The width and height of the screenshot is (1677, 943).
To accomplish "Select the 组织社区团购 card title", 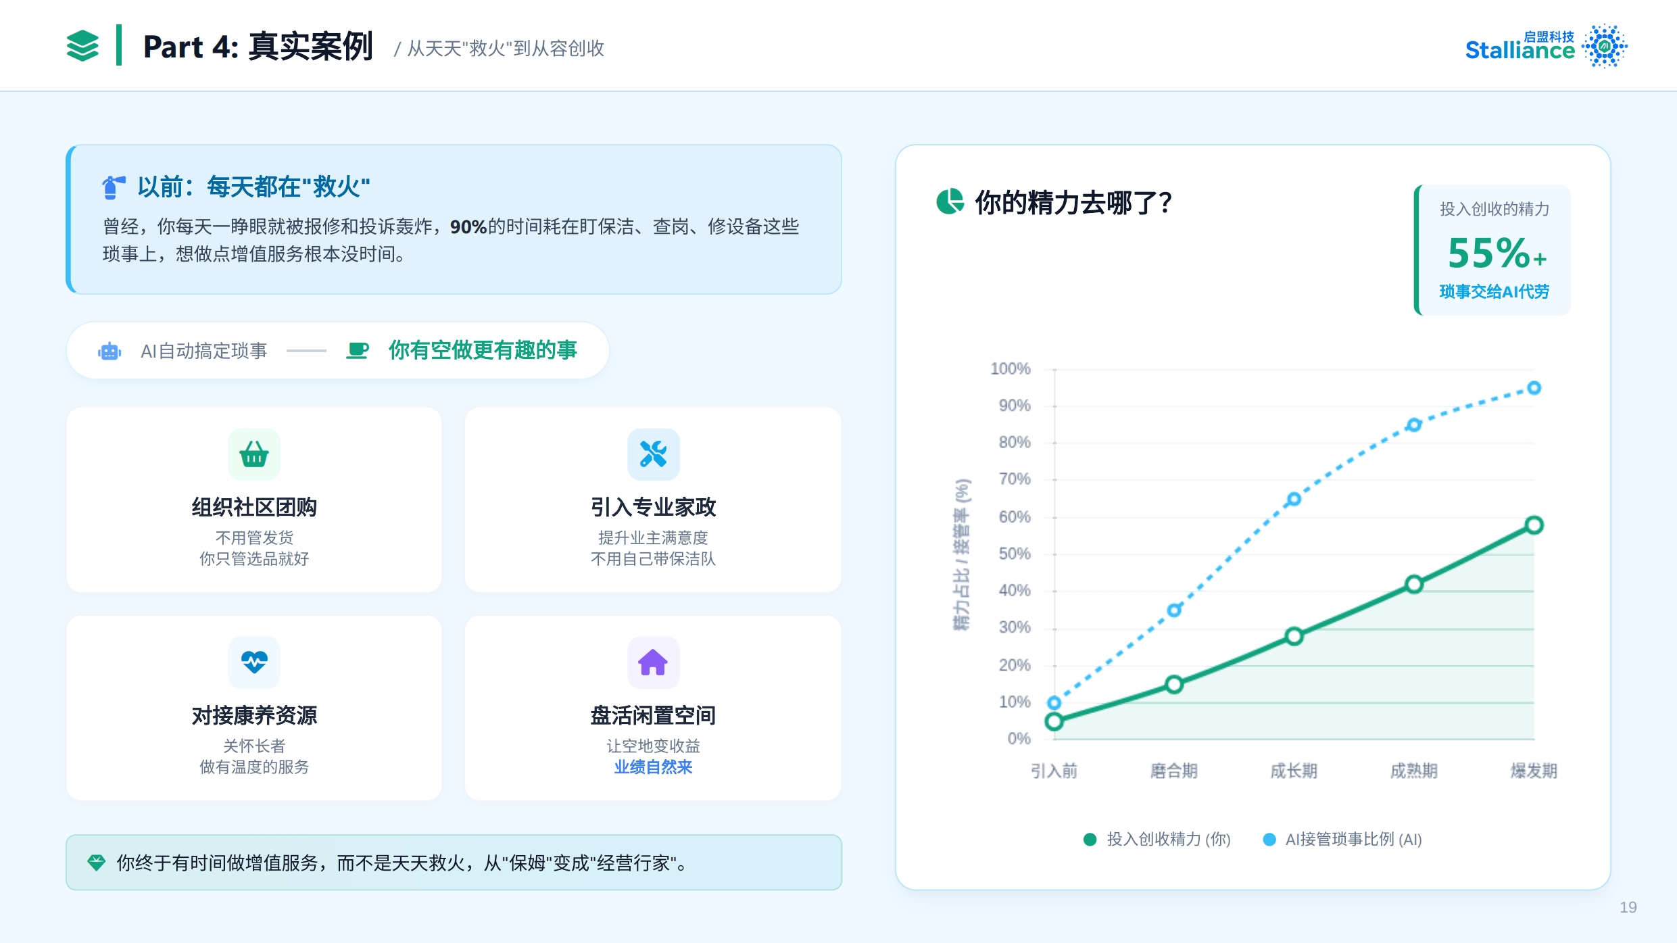I will tap(254, 507).
